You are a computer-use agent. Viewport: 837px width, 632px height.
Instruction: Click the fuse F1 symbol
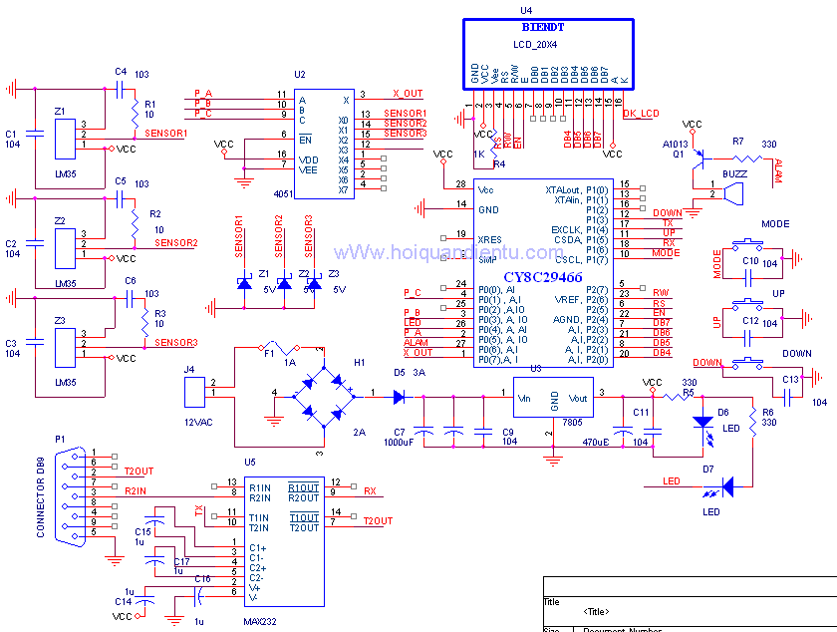click(x=280, y=348)
